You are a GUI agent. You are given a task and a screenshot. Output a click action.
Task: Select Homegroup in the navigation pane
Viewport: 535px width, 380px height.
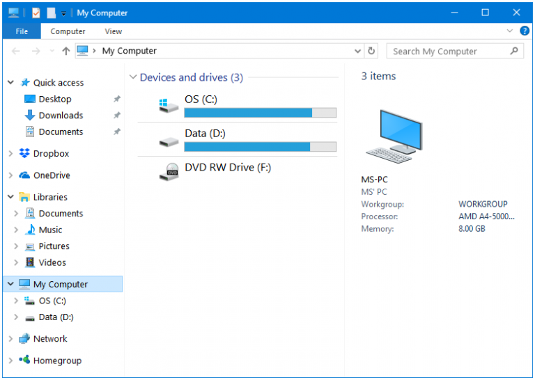57,361
